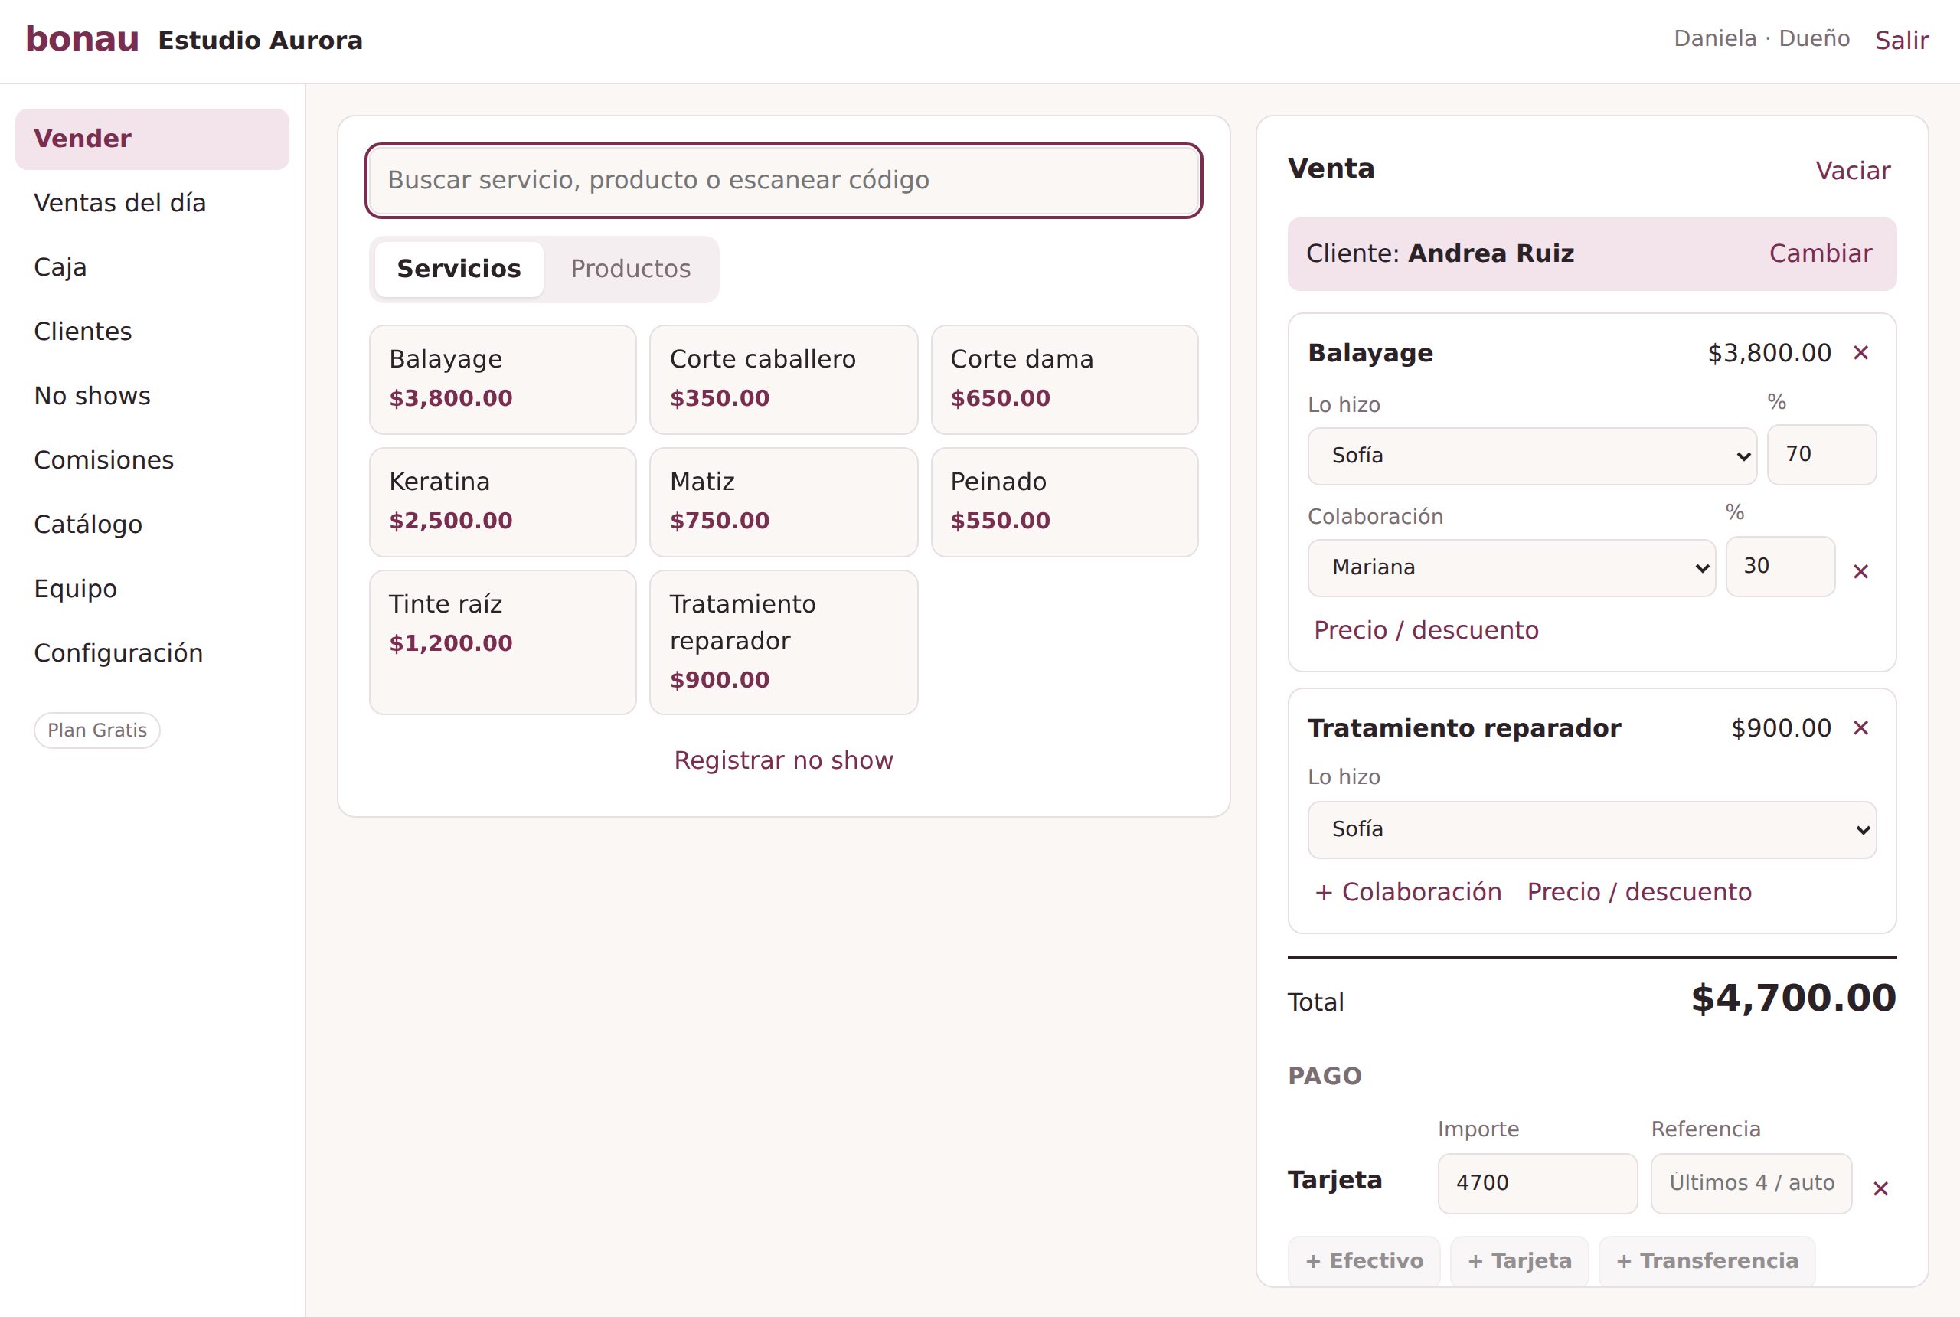Go to Caja in the sidebar
Screen dimensions: 1960x1317
[x=152, y=267]
